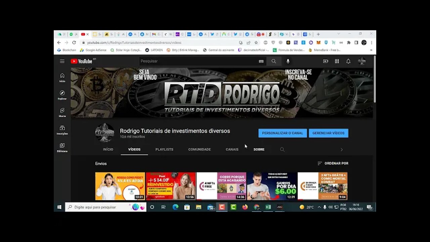
Task: Open the YouTube apps grid
Action: (x=337, y=61)
